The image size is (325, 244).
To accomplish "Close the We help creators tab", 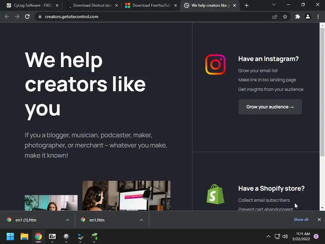I will (x=235, y=5).
